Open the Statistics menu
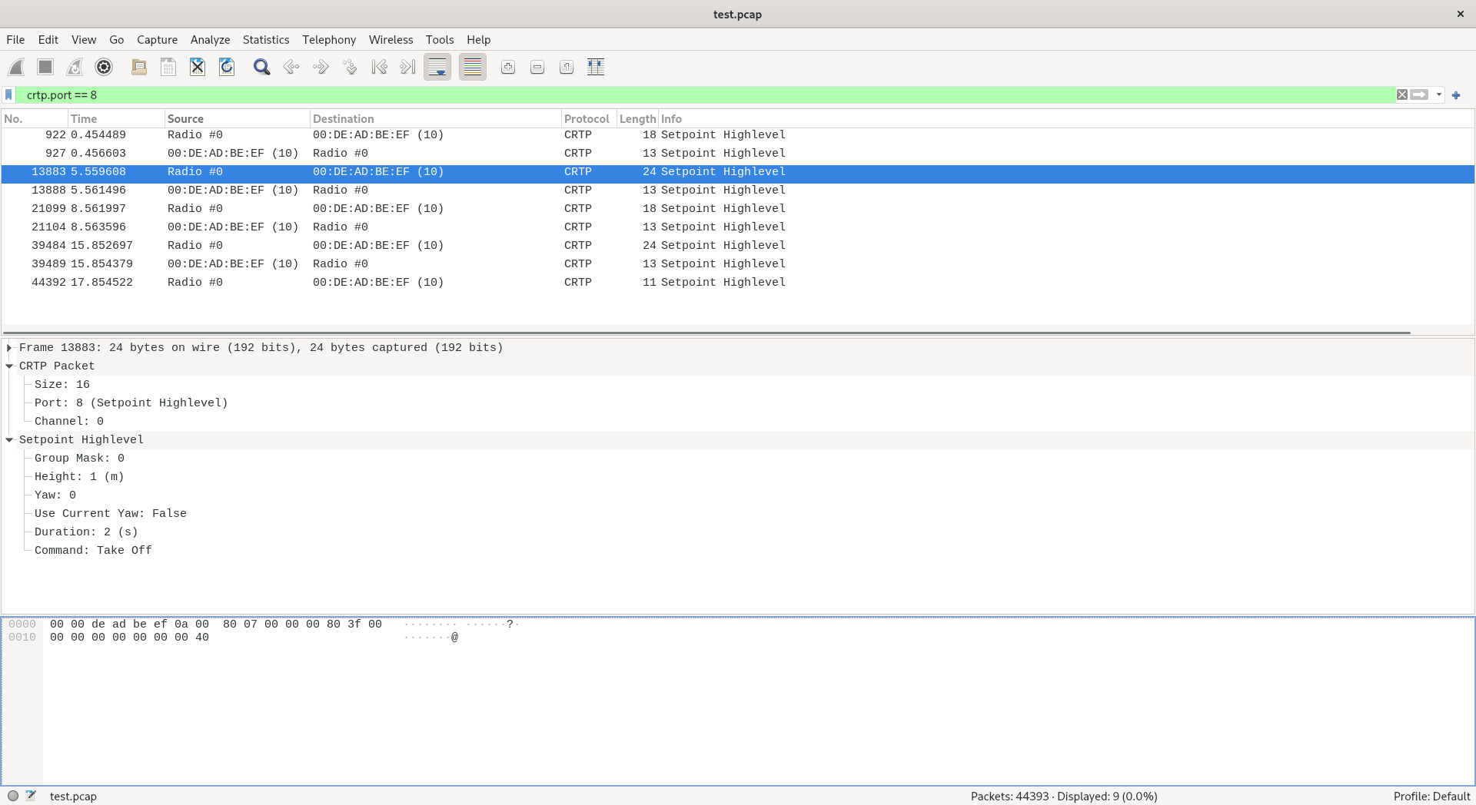This screenshot has height=805, width=1476. pos(265,39)
